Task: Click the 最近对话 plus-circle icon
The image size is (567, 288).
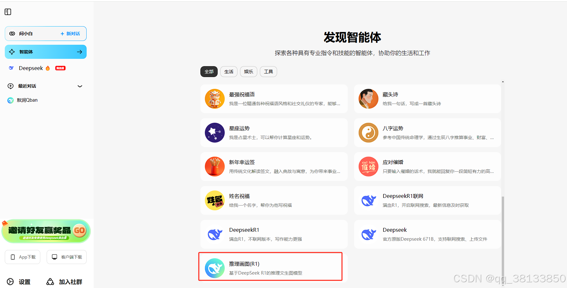Action: click(x=11, y=86)
